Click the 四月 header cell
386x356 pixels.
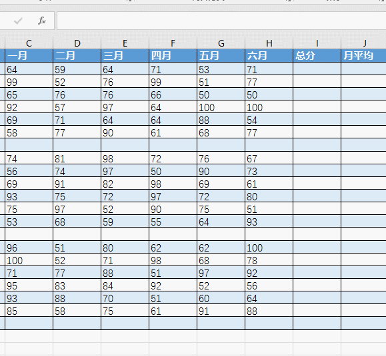tap(173, 55)
